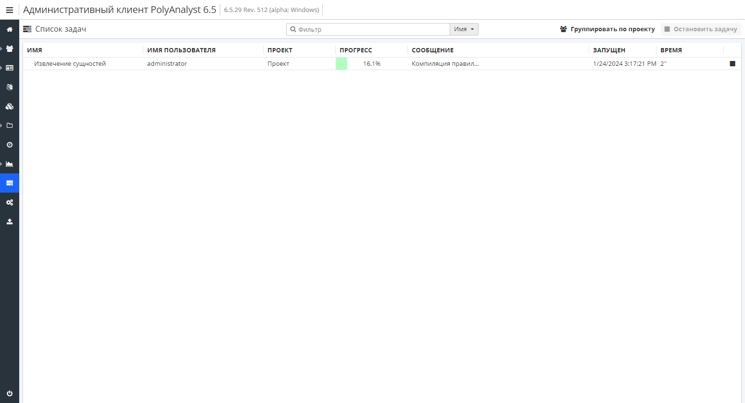This screenshot has width=745, height=403.
Task: Stop task via black square in row
Action: (732, 63)
